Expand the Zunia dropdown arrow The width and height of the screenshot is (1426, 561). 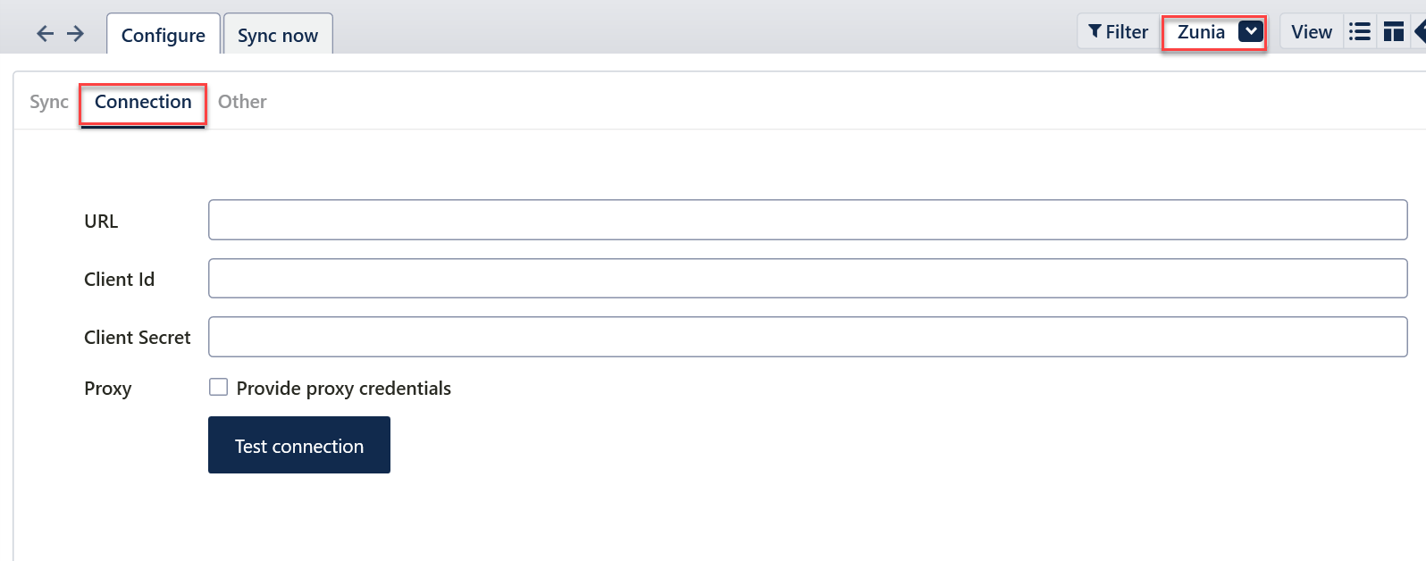click(x=1251, y=31)
